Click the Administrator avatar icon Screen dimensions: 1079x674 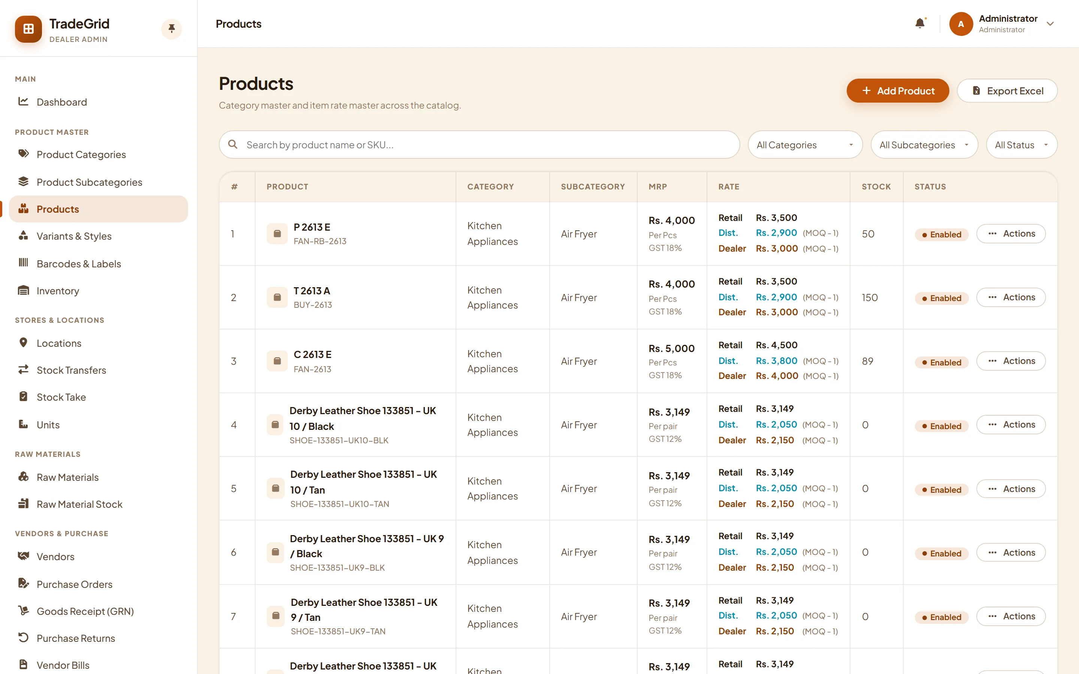(961, 24)
